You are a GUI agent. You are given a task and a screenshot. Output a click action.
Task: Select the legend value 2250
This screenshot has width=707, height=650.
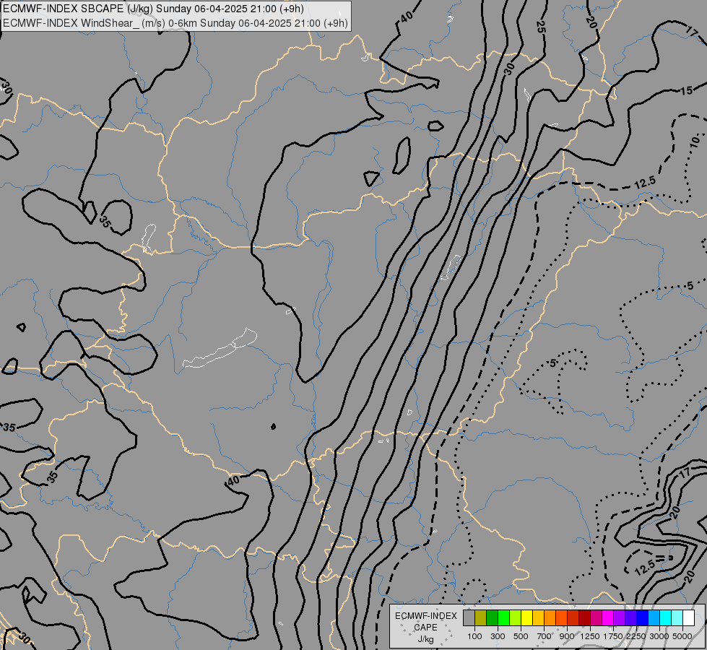(x=636, y=636)
